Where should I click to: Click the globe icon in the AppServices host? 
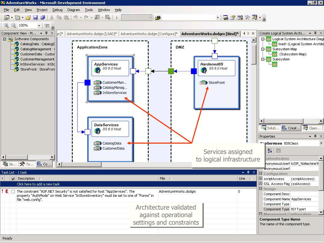[97, 70]
